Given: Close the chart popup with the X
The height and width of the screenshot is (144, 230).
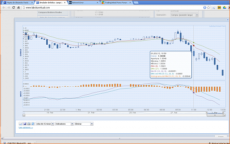Looking at the screenshot, I should (x=228, y=19).
